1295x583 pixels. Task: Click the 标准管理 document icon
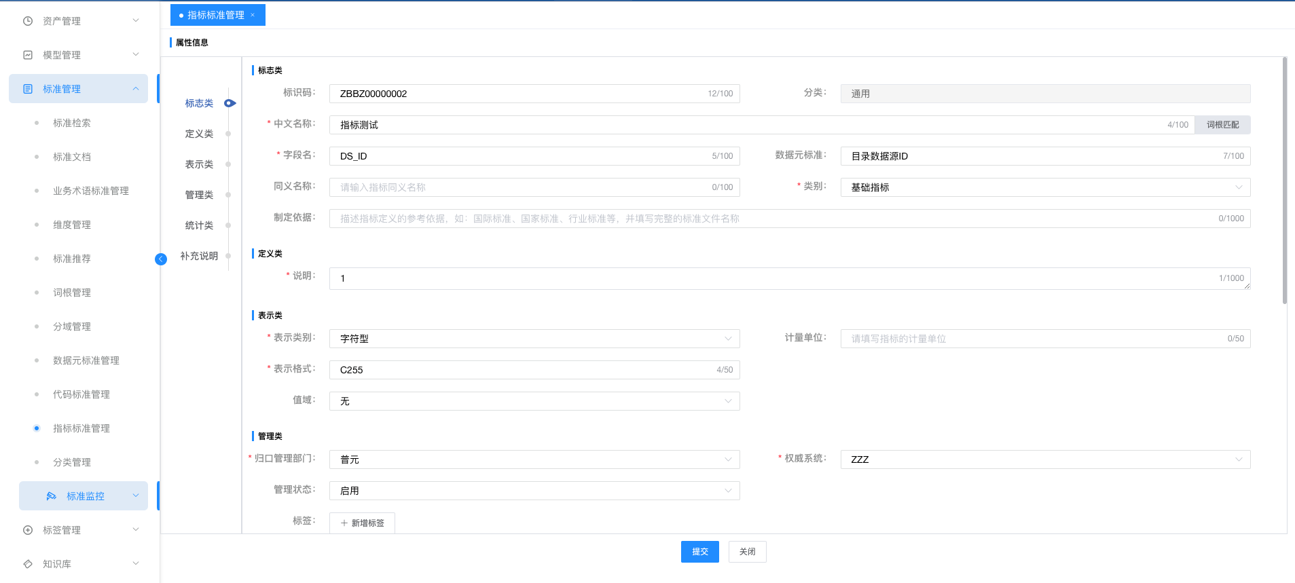click(x=28, y=89)
